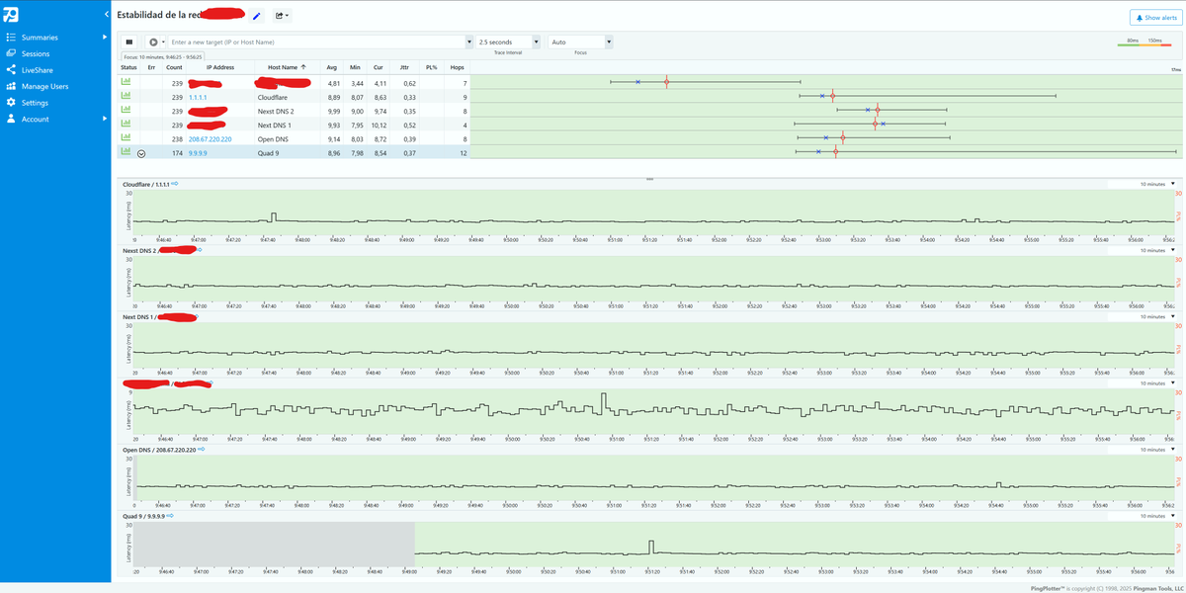Click the latency marker in the Quad 9 row graph
Viewport: 1186px width, 593px height.
click(x=835, y=151)
